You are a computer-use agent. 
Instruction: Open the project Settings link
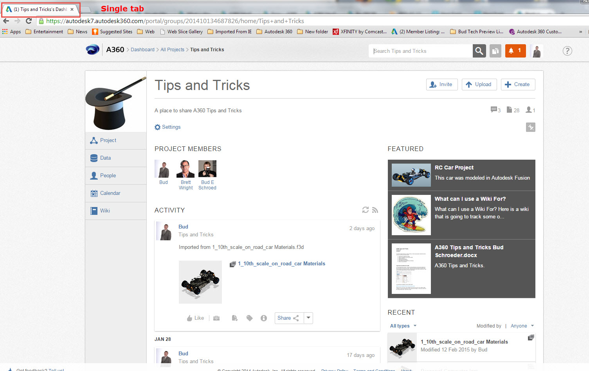click(x=168, y=127)
